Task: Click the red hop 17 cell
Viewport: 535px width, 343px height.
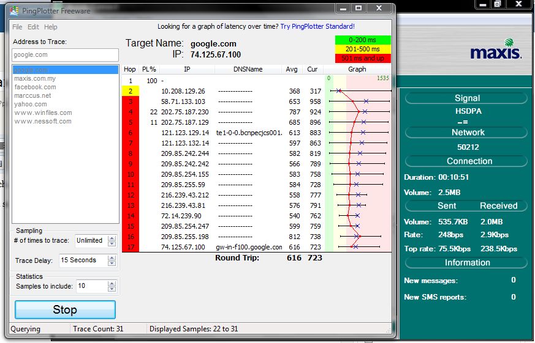Action: coord(131,247)
